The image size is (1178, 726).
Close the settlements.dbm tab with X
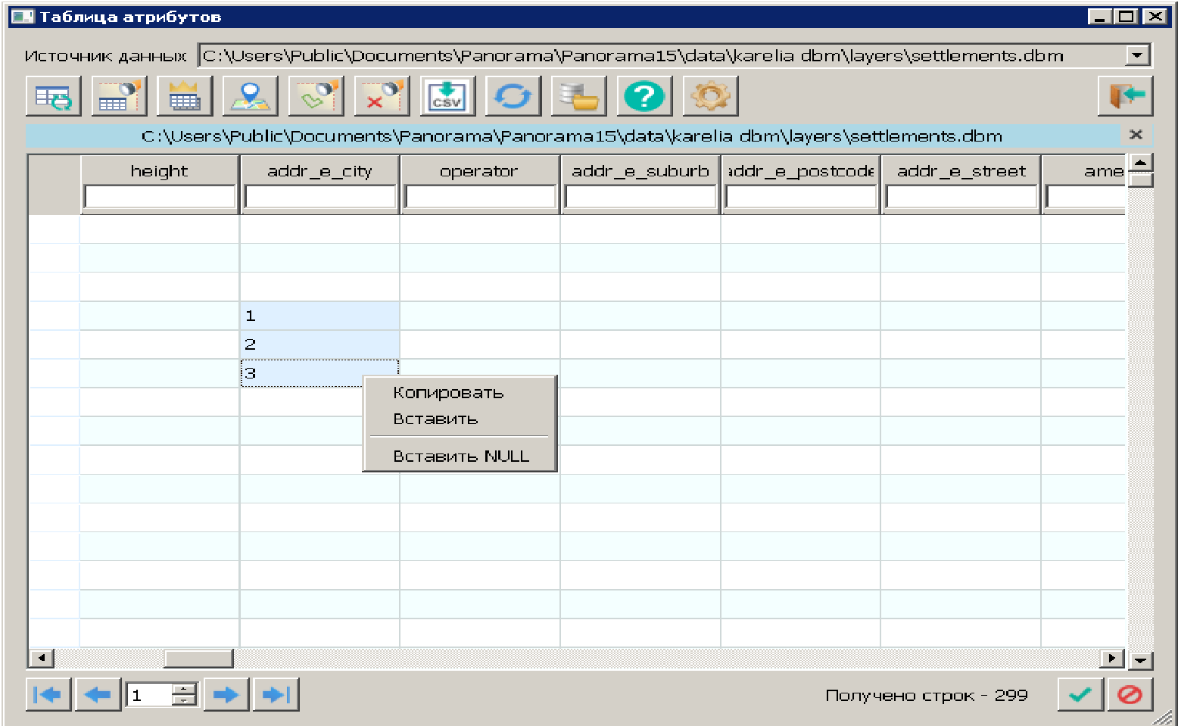[1136, 135]
